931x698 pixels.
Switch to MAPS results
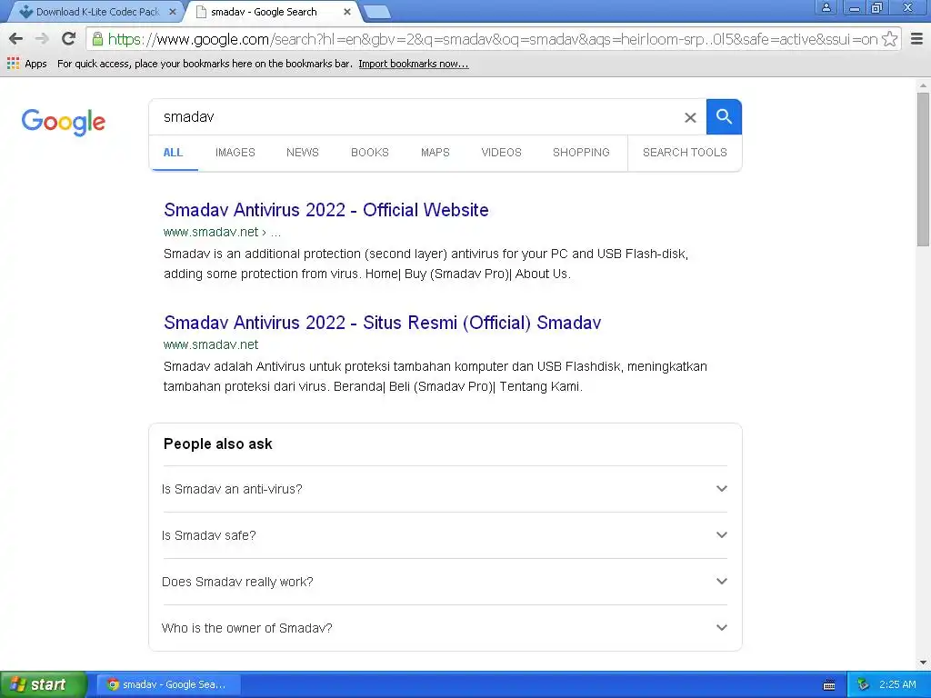435,153
